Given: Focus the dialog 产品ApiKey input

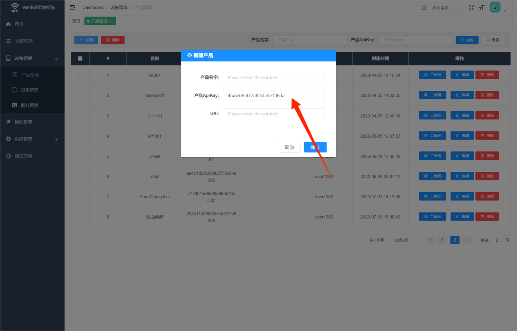Looking at the screenshot, I should (274, 96).
